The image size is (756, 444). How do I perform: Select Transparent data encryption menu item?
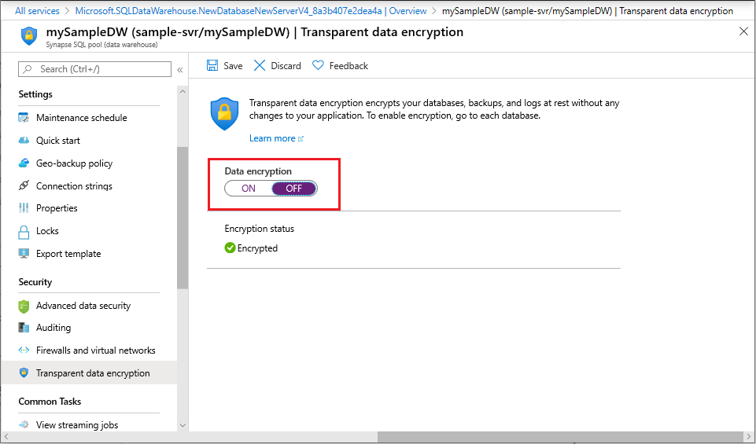[x=89, y=372]
